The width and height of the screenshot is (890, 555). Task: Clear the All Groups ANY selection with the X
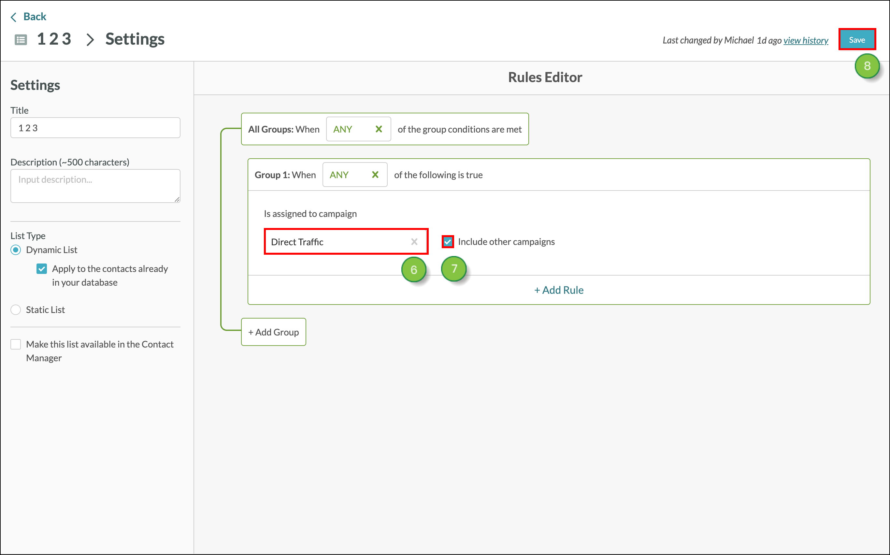click(x=379, y=129)
